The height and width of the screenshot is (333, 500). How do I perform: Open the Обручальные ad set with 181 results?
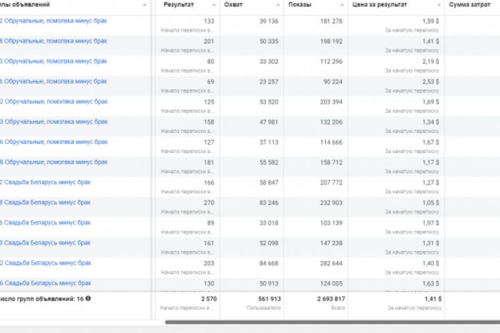click(54, 162)
